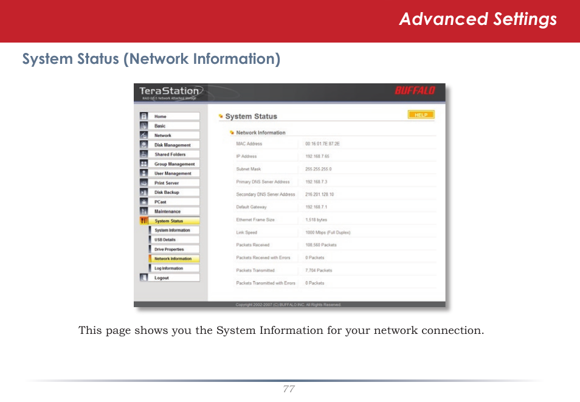
Task: Click the TeraStation logo
Action: point(170,92)
